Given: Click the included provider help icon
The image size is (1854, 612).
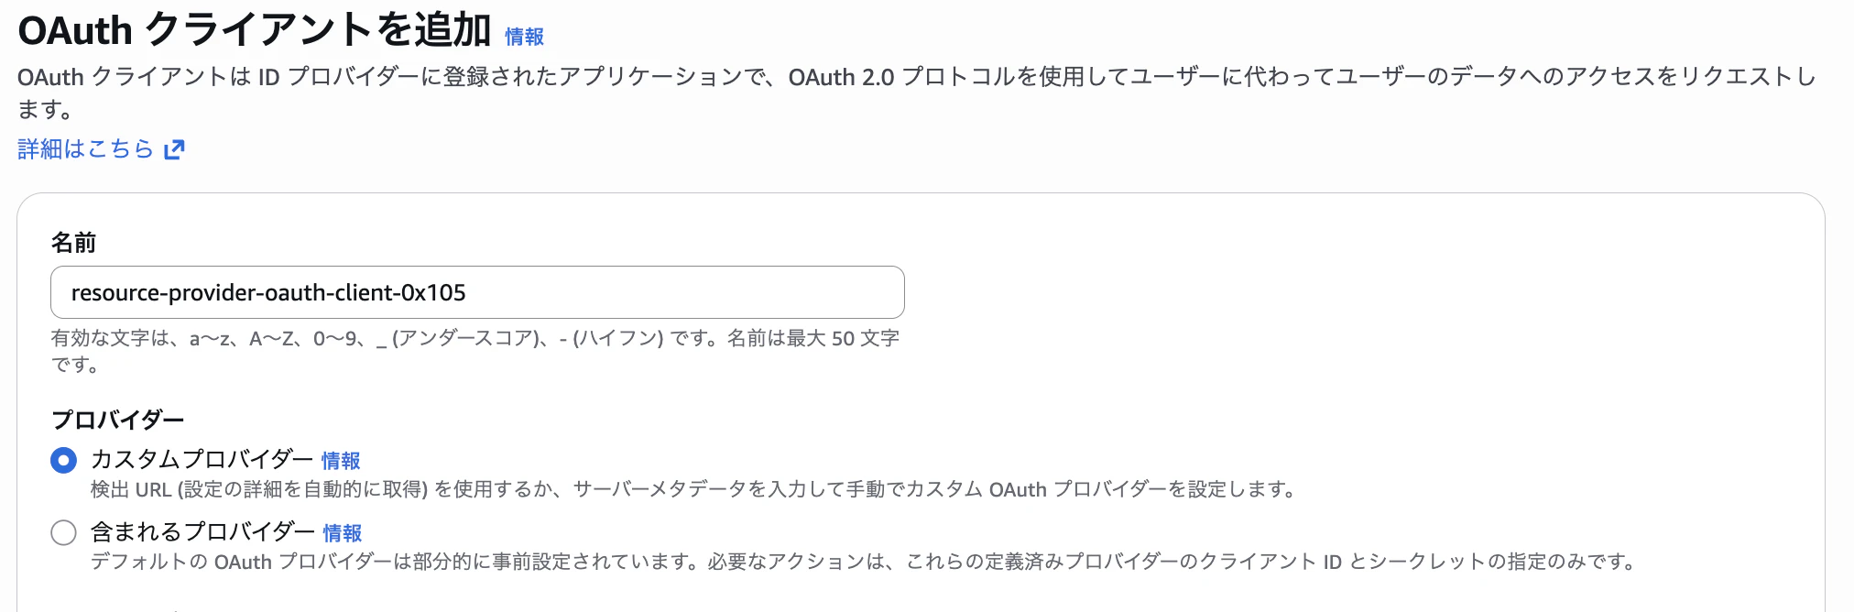Looking at the screenshot, I should coord(341,532).
